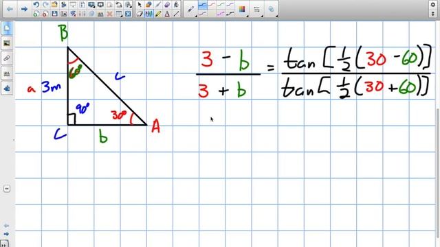Screen dimensions: 440x247
Task: Open the Screen Shade icon
Action: tap(73, 5)
